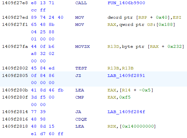
Task: Click the CALL mnemonic
Action: (x=81, y=3)
